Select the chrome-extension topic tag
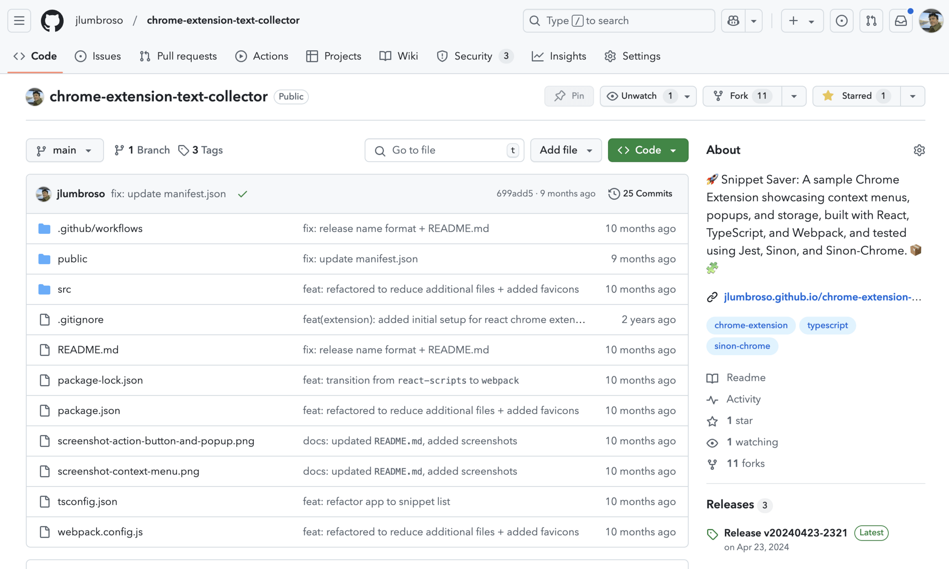 [x=751, y=325]
